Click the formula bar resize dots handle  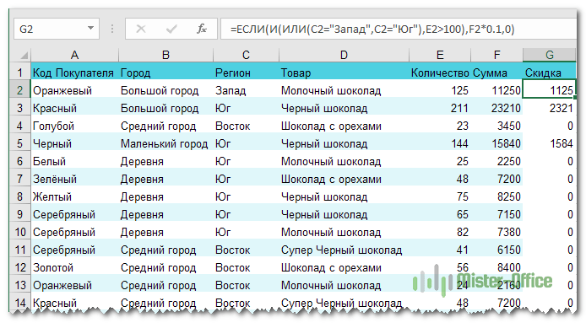(x=112, y=29)
